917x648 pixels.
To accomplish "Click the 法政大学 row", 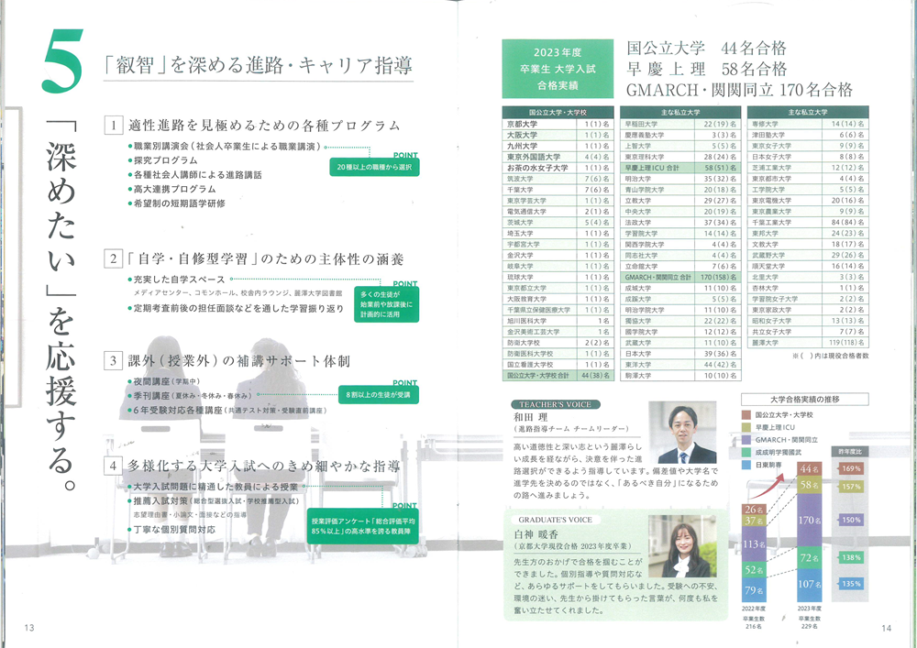I will coord(680,222).
